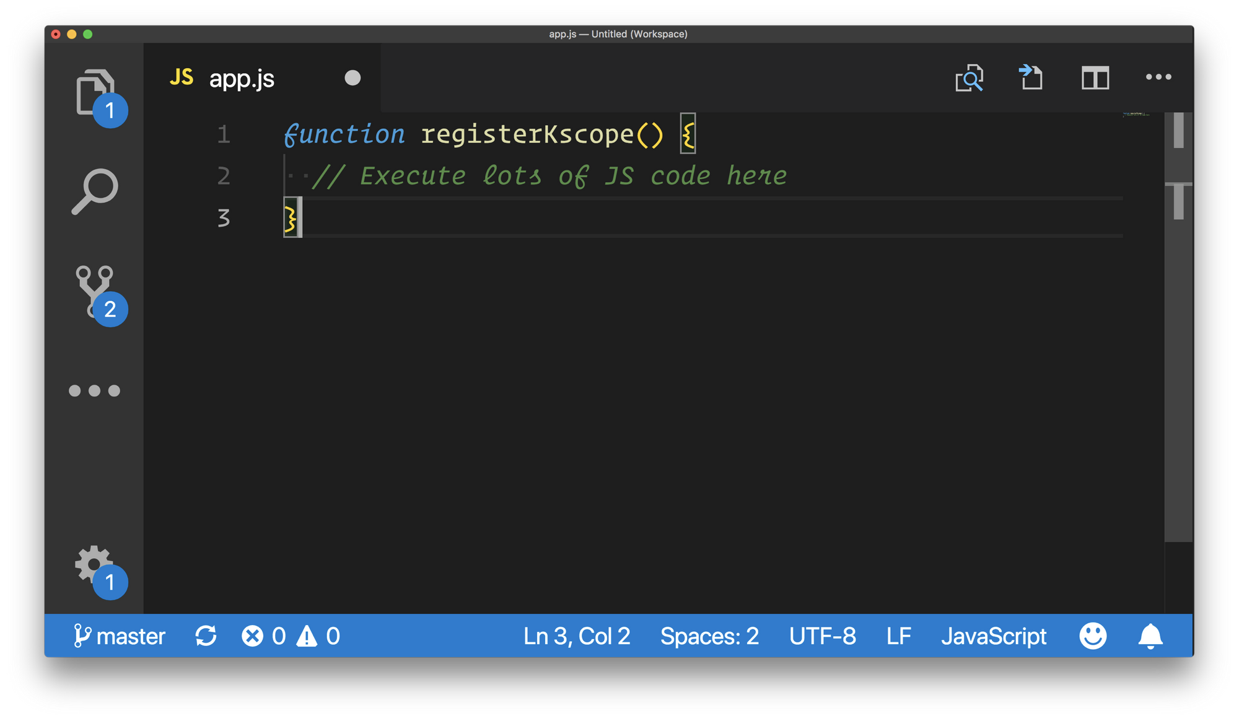Click the smiley feedback icon

click(x=1093, y=636)
